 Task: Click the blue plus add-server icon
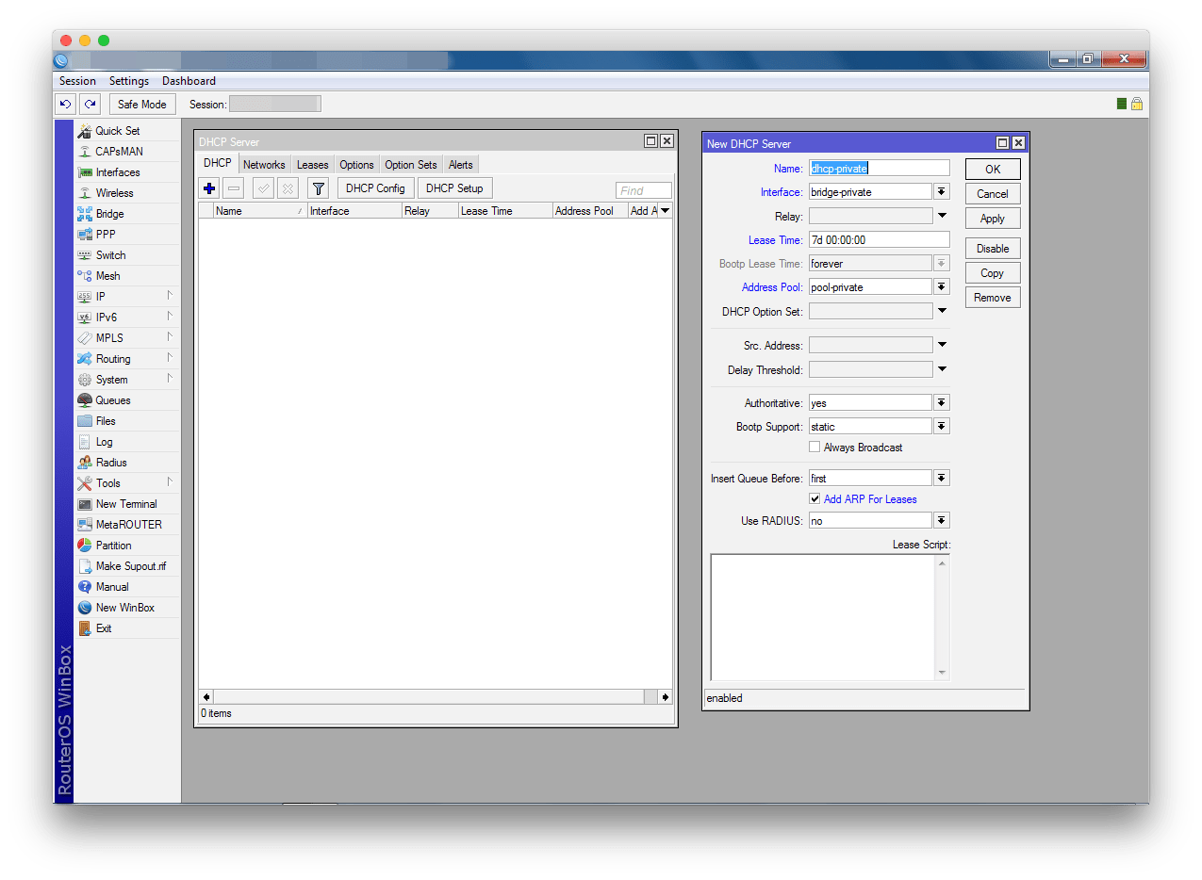coord(209,188)
